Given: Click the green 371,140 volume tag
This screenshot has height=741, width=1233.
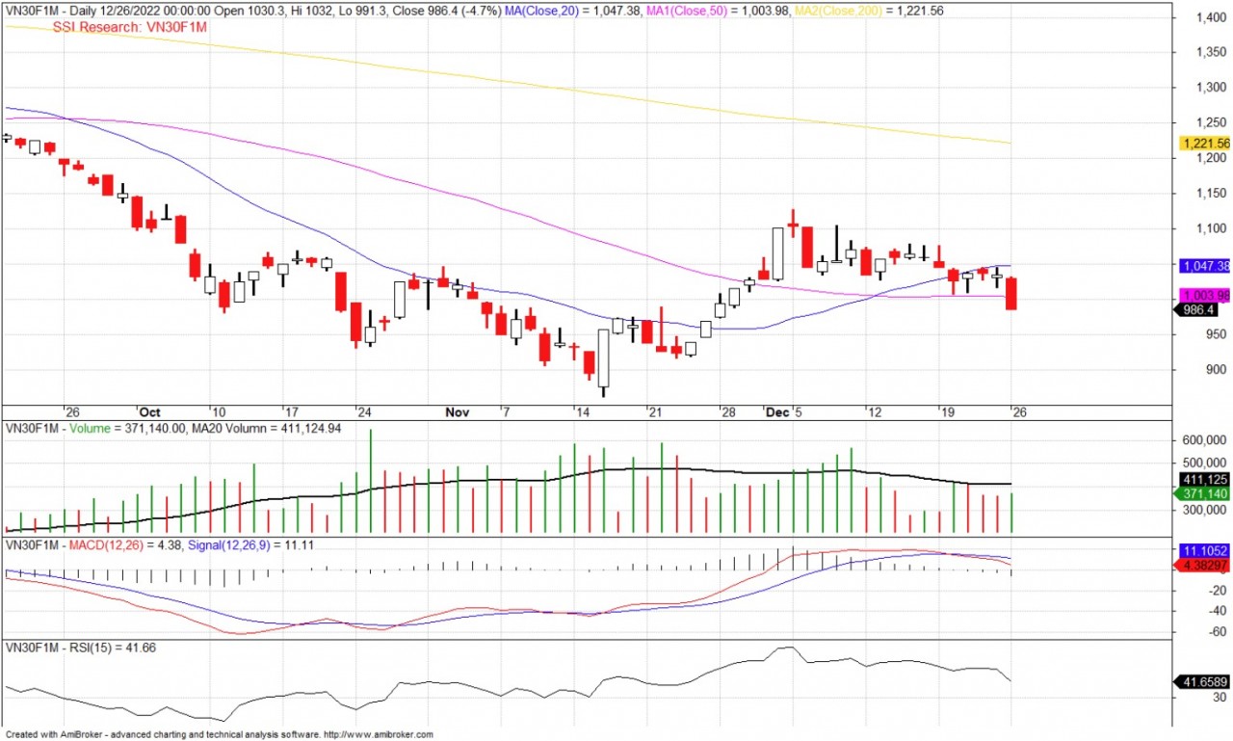Looking at the screenshot, I should point(1204,493).
